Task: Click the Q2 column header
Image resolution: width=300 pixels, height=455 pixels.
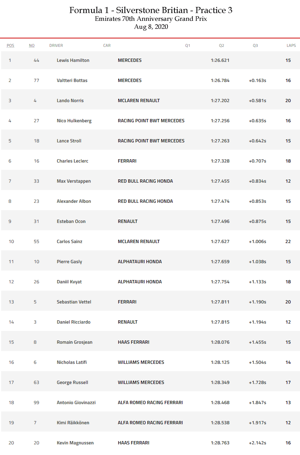Action: pyautogui.click(x=222, y=46)
